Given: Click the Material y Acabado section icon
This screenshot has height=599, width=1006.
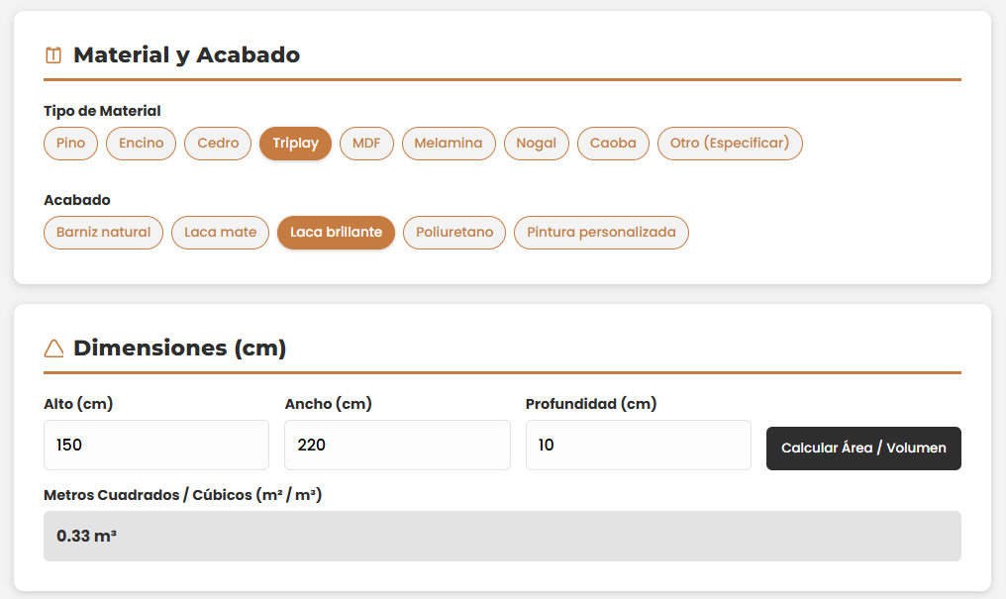Looking at the screenshot, I should pyautogui.click(x=53, y=55).
